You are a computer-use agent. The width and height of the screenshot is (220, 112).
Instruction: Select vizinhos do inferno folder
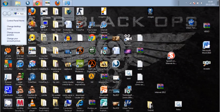[68, 14]
